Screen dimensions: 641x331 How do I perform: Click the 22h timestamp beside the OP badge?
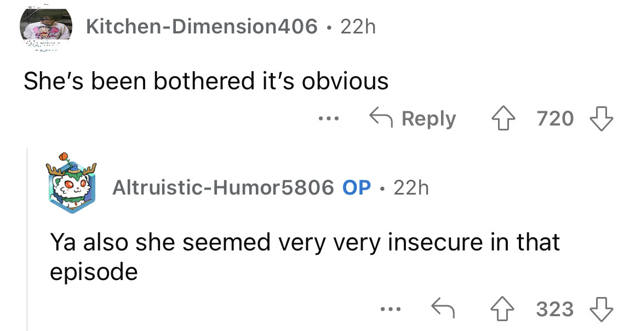pos(411,188)
